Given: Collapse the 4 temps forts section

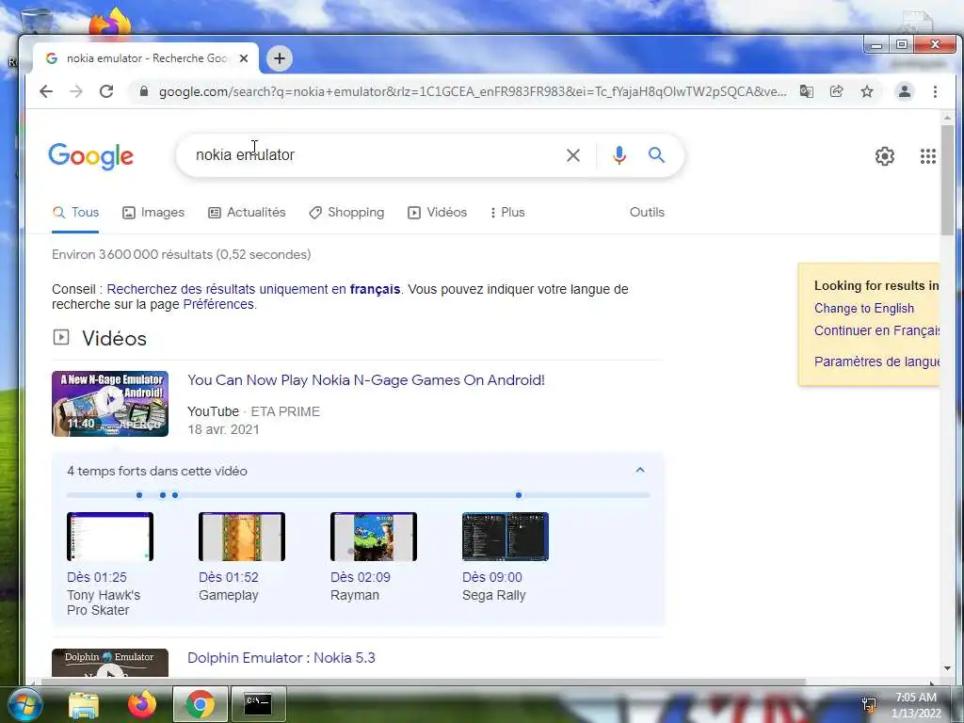Looking at the screenshot, I should click(640, 471).
